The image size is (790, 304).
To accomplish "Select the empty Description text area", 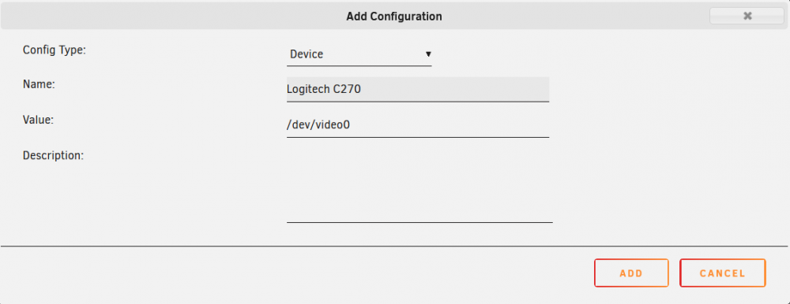I will (x=419, y=184).
